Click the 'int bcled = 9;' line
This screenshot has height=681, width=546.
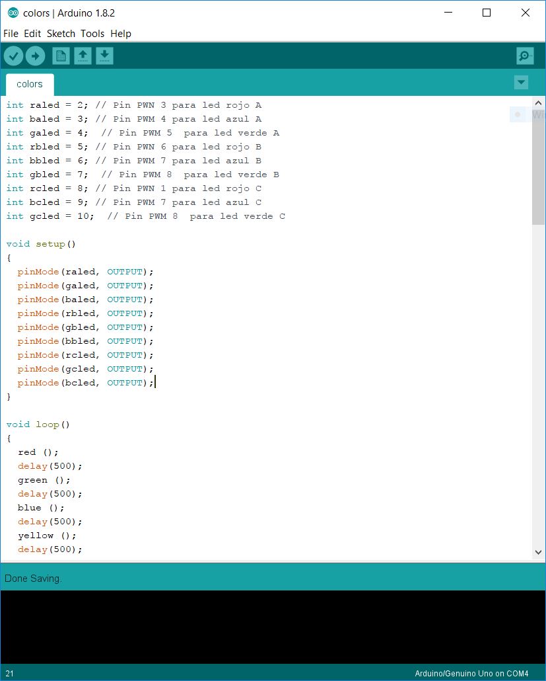(x=133, y=202)
